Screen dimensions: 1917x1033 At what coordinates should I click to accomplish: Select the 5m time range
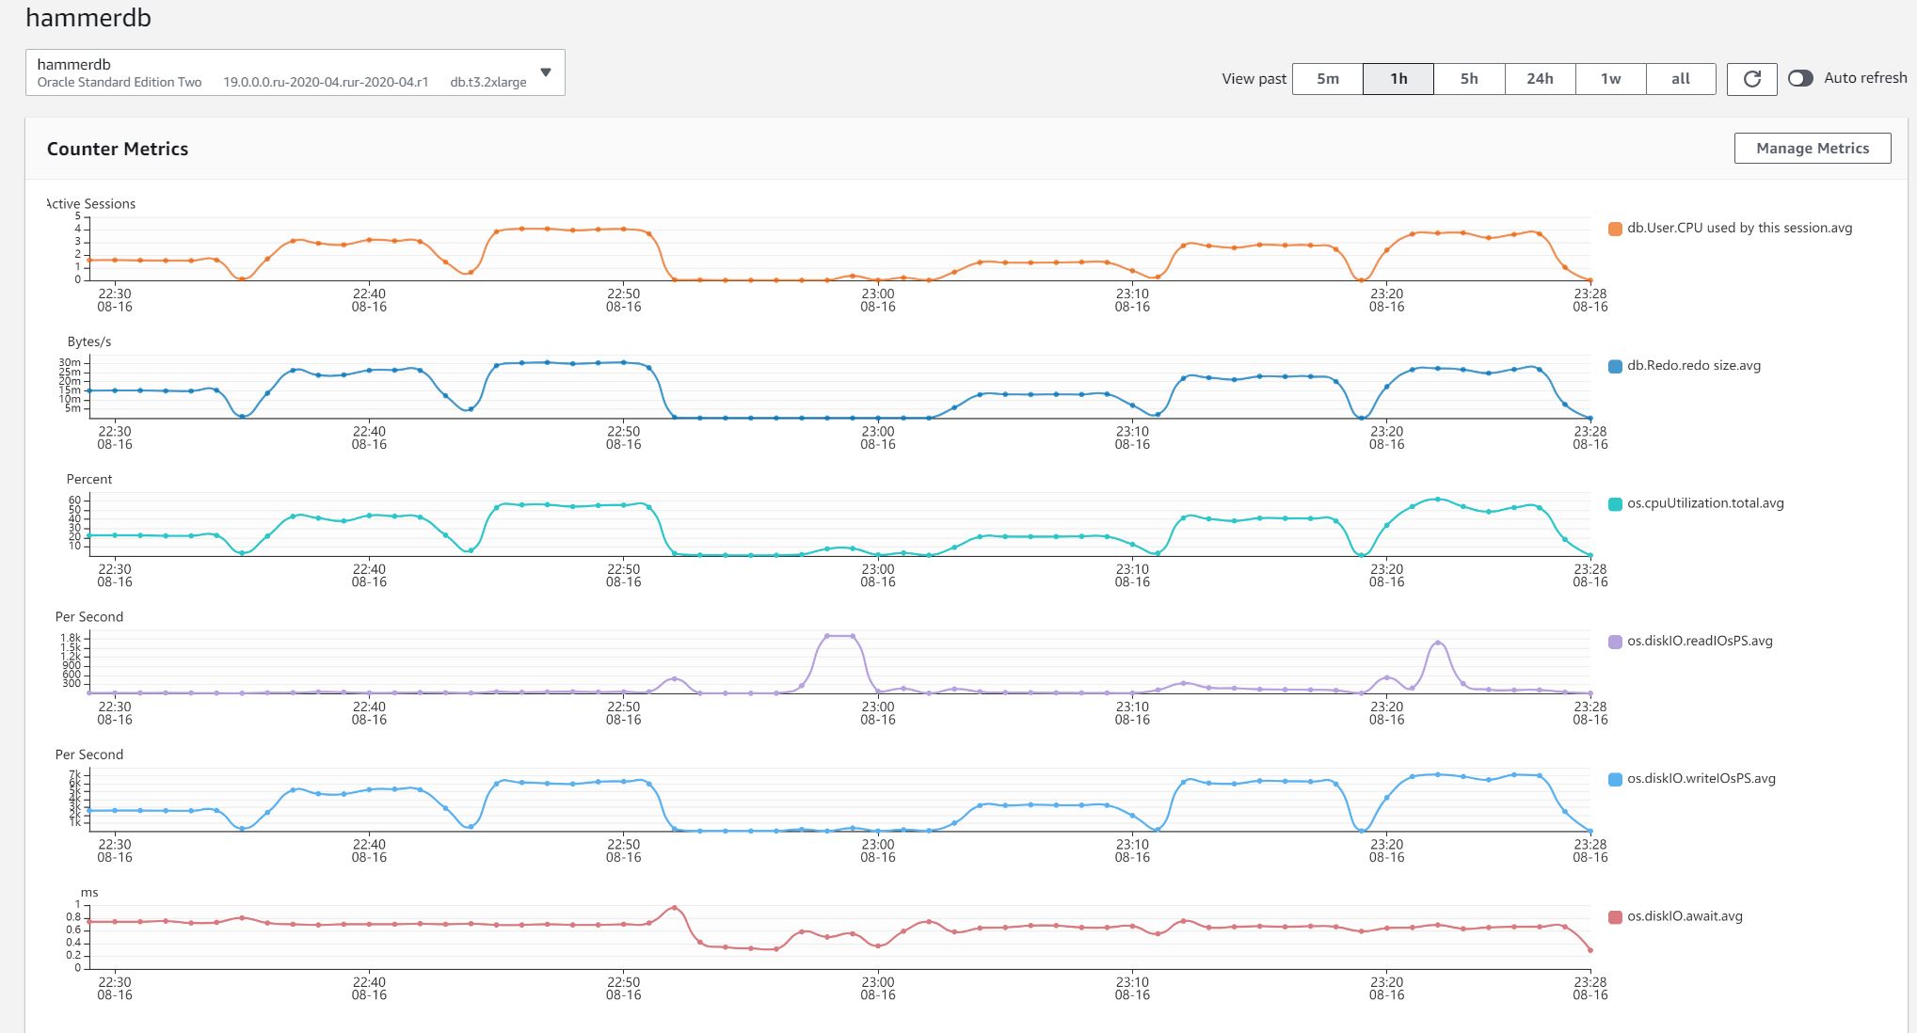point(1327,79)
